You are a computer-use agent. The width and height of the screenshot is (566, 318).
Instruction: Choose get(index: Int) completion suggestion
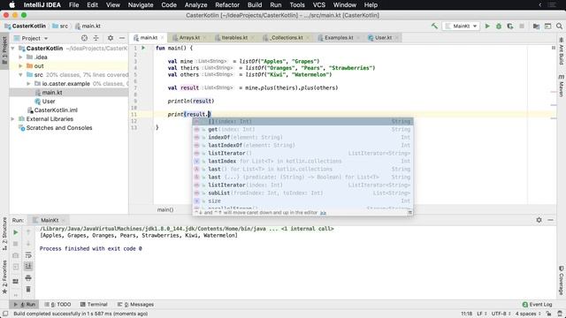coord(302,130)
